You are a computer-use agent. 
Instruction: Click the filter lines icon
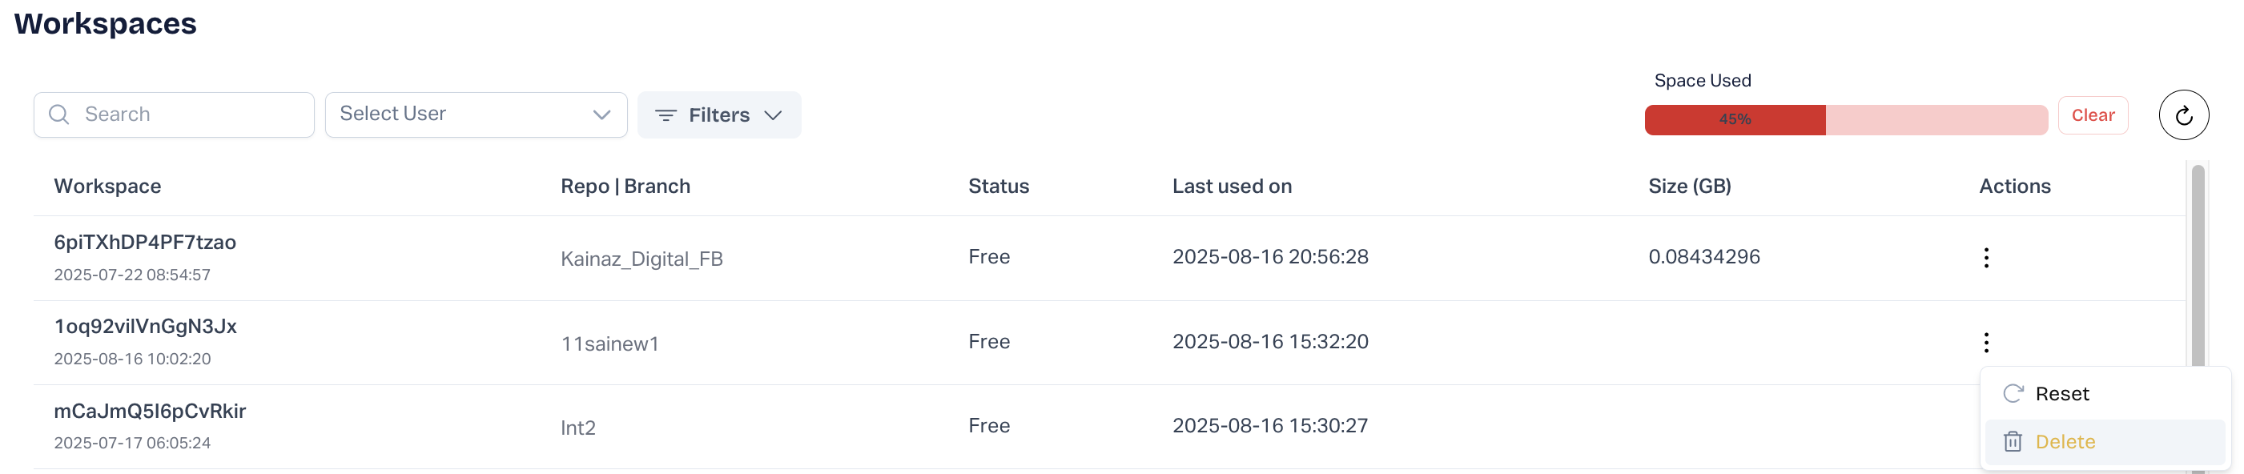tap(666, 115)
